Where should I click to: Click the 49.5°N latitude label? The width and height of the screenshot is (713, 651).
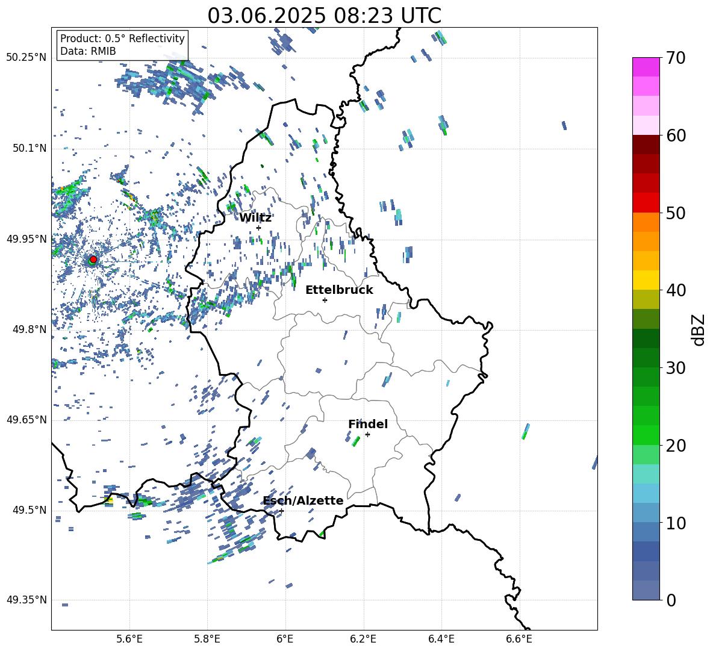coord(29,509)
